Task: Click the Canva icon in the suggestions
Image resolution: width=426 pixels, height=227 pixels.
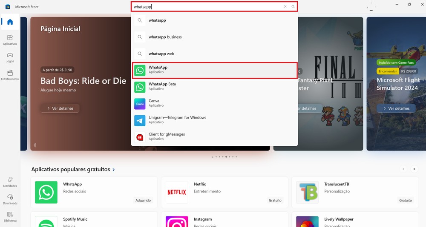Action: click(x=140, y=104)
